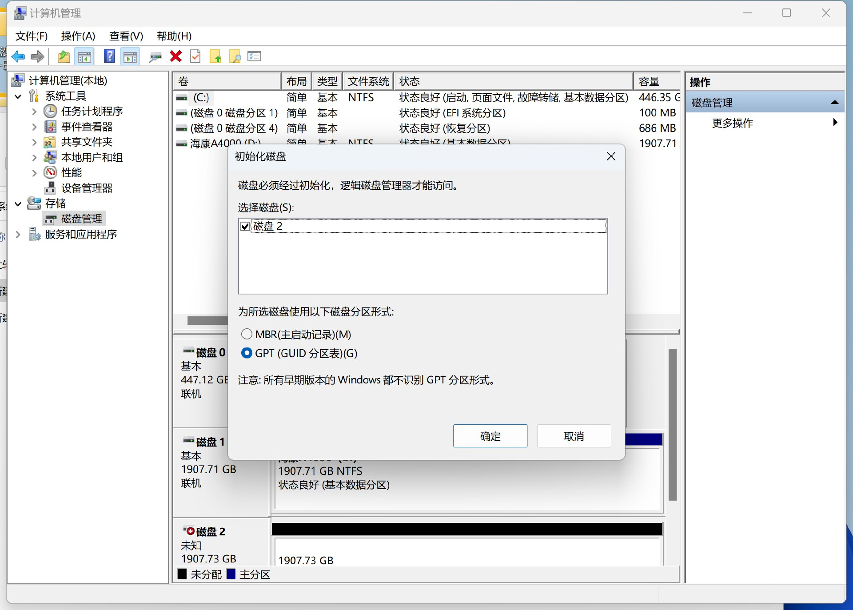The image size is (853, 610).
Task: Open the 查看(V) menu
Action: coord(126,36)
